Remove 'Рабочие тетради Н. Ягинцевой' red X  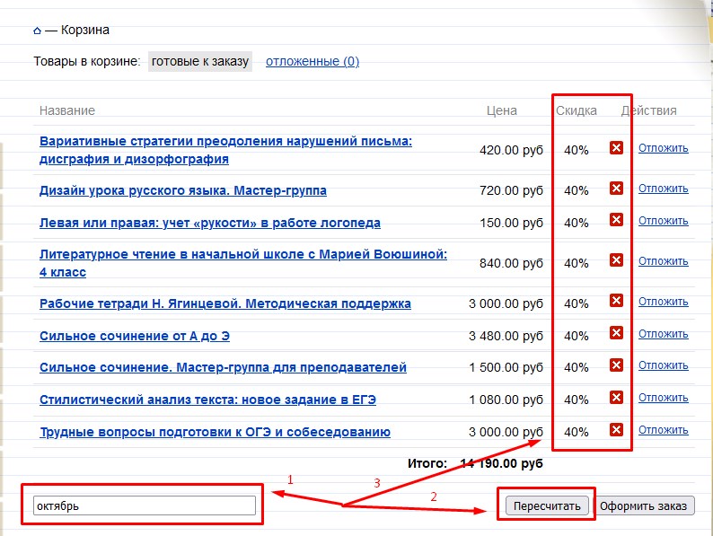(616, 302)
